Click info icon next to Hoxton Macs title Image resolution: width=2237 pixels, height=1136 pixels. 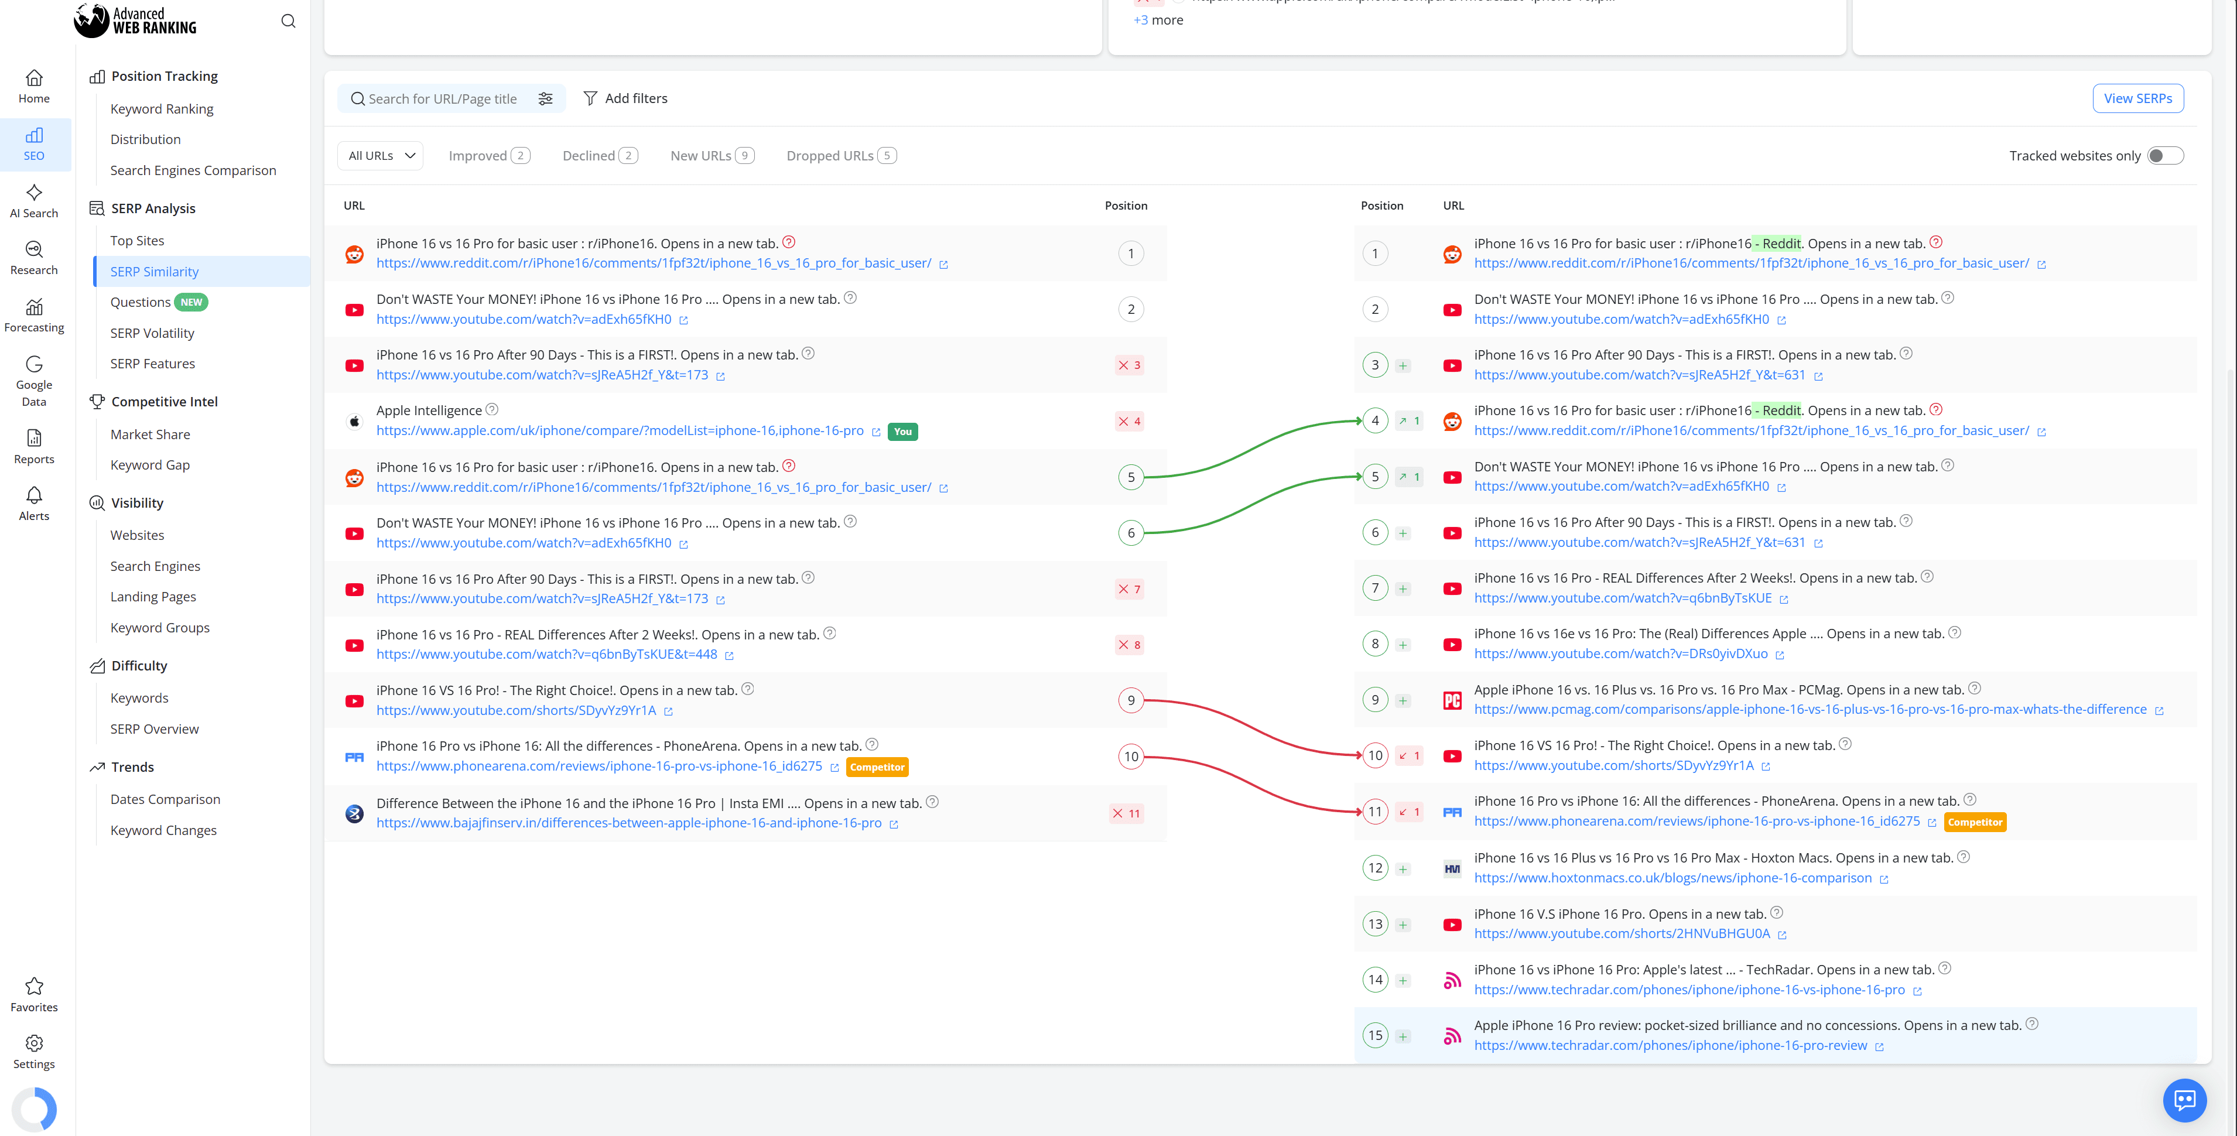coord(1964,856)
